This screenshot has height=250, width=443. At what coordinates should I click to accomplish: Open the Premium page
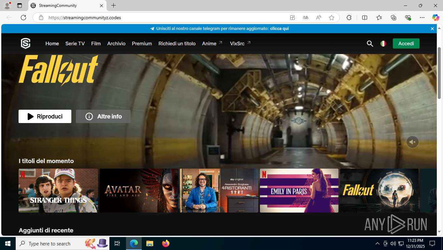click(142, 44)
